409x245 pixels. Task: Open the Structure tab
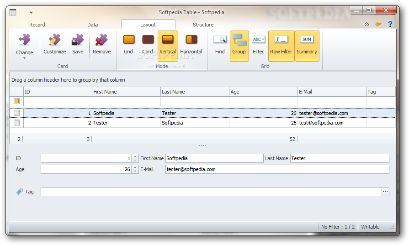point(203,25)
